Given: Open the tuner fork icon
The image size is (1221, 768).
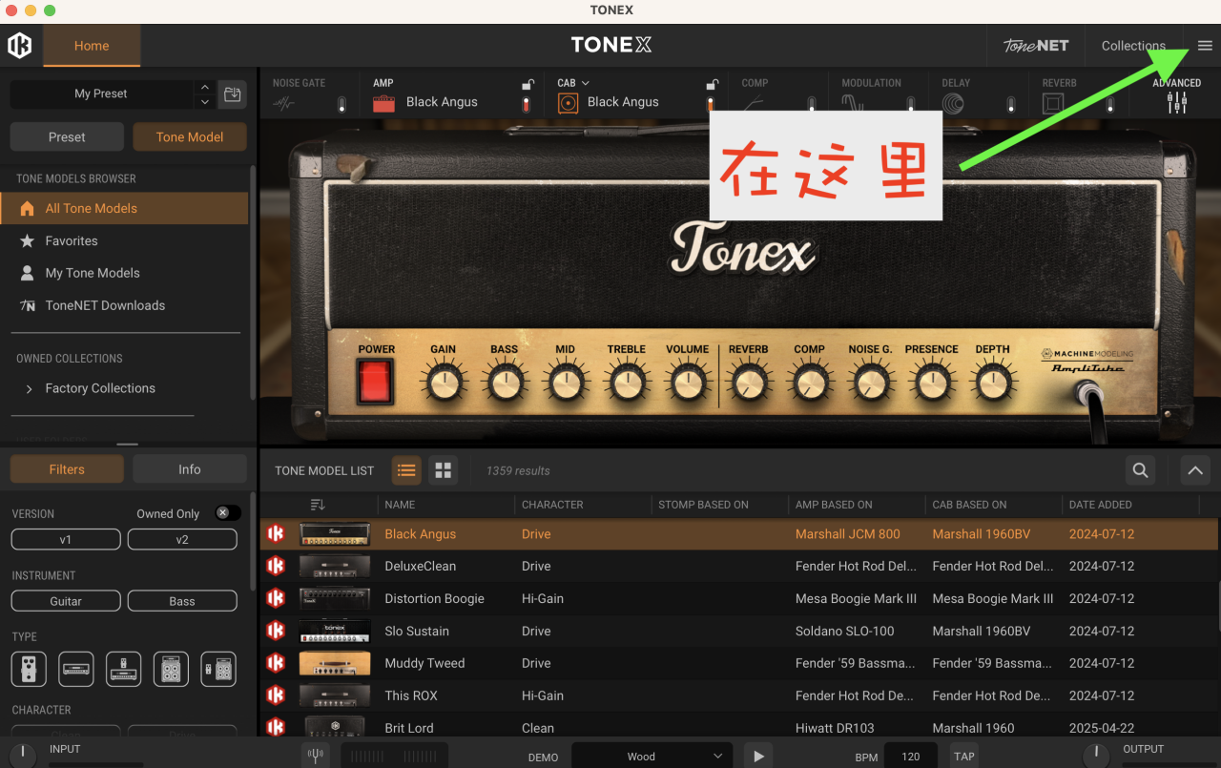Looking at the screenshot, I should (x=315, y=757).
